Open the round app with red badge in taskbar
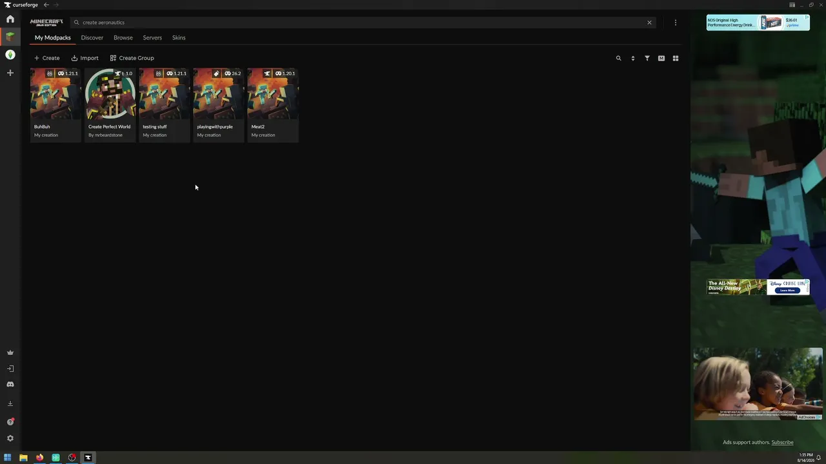Viewport: 826px width, 464px height. tap(72, 458)
